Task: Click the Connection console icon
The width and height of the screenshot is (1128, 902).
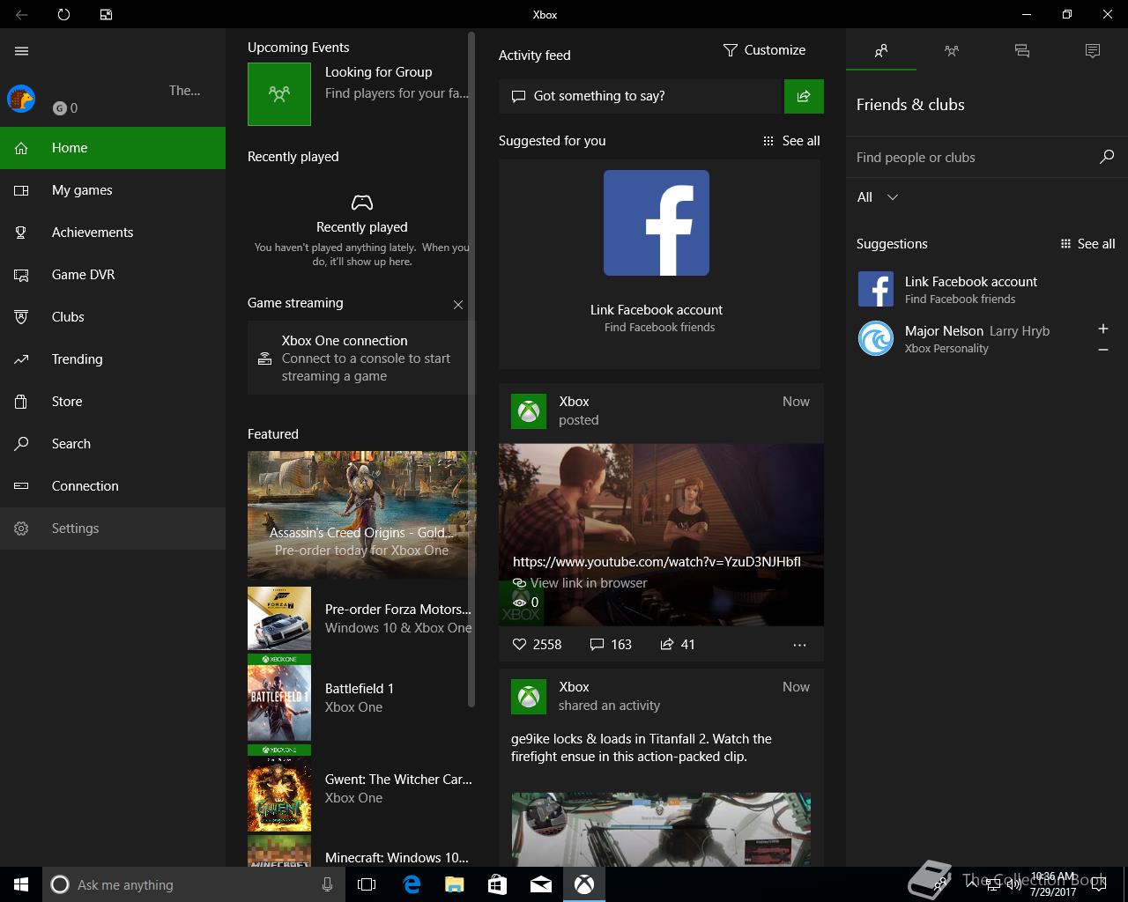Action: (21, 486)
